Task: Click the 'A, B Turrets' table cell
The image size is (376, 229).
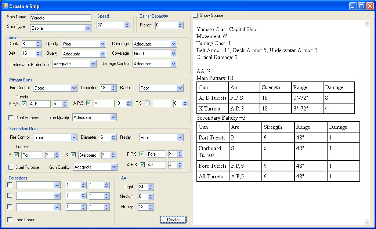Action: [213, 98]
